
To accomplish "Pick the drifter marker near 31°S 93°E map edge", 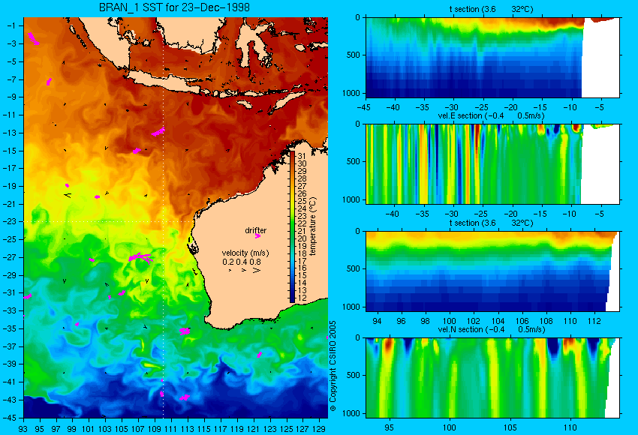I will pos(28,297).
